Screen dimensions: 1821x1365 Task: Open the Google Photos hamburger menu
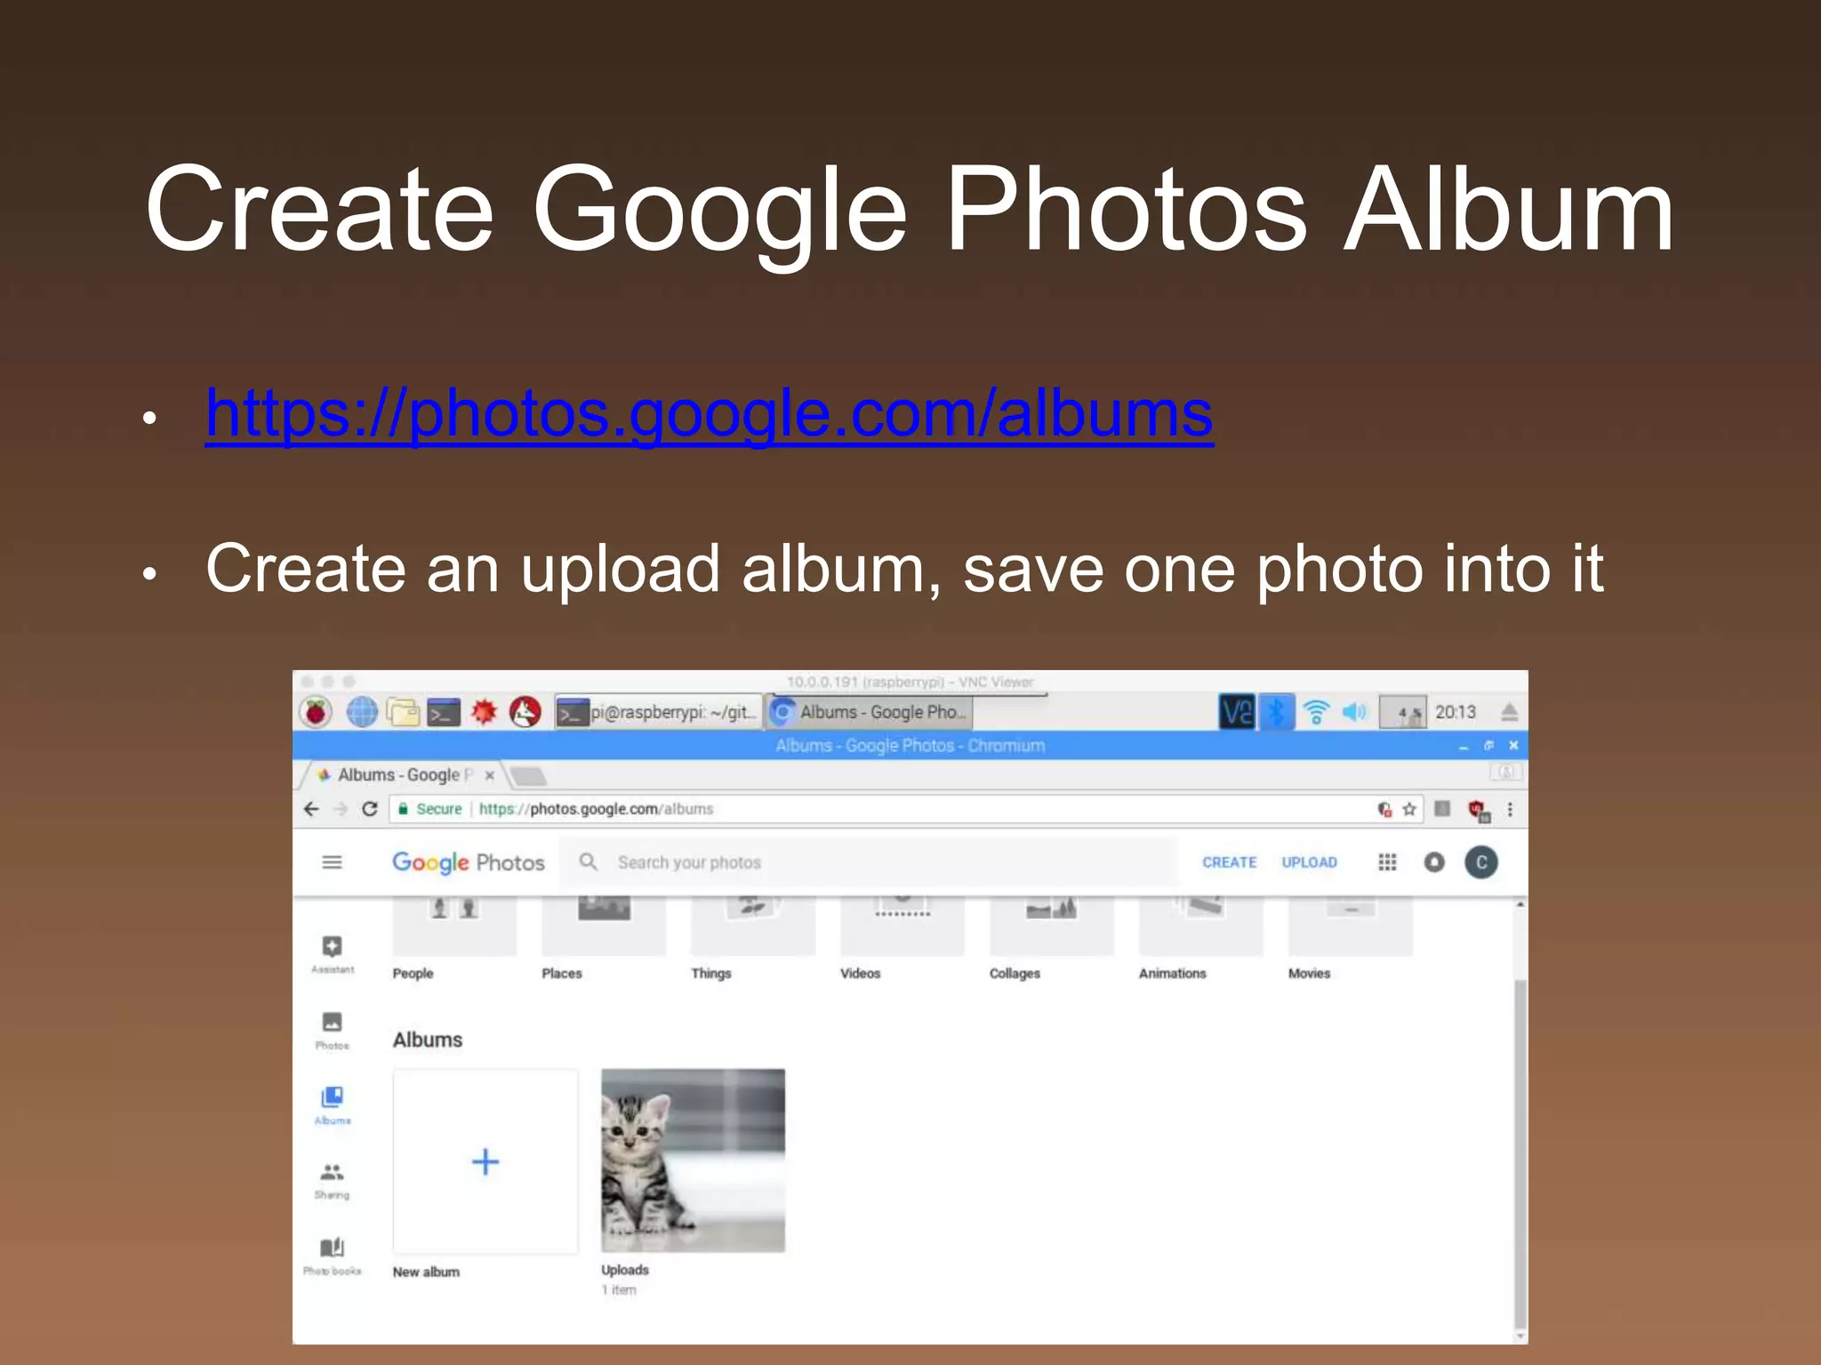click(x=332, y=862)
